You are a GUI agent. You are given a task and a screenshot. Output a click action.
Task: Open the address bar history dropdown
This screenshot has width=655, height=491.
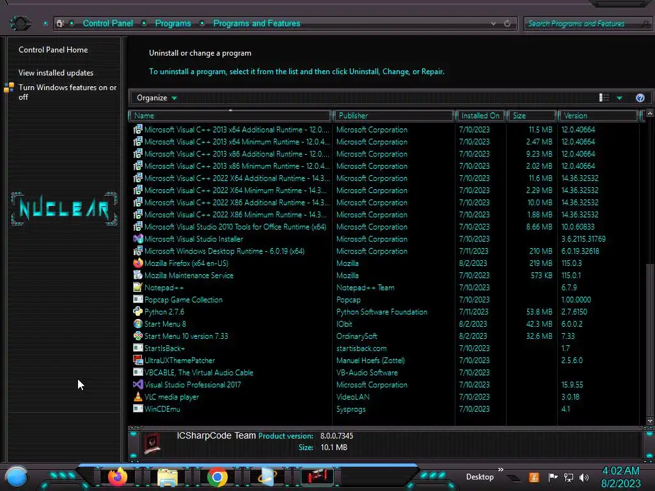point(493,24)
